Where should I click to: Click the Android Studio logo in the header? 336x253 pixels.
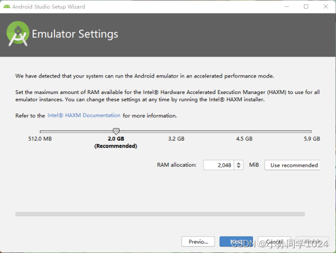18,33
